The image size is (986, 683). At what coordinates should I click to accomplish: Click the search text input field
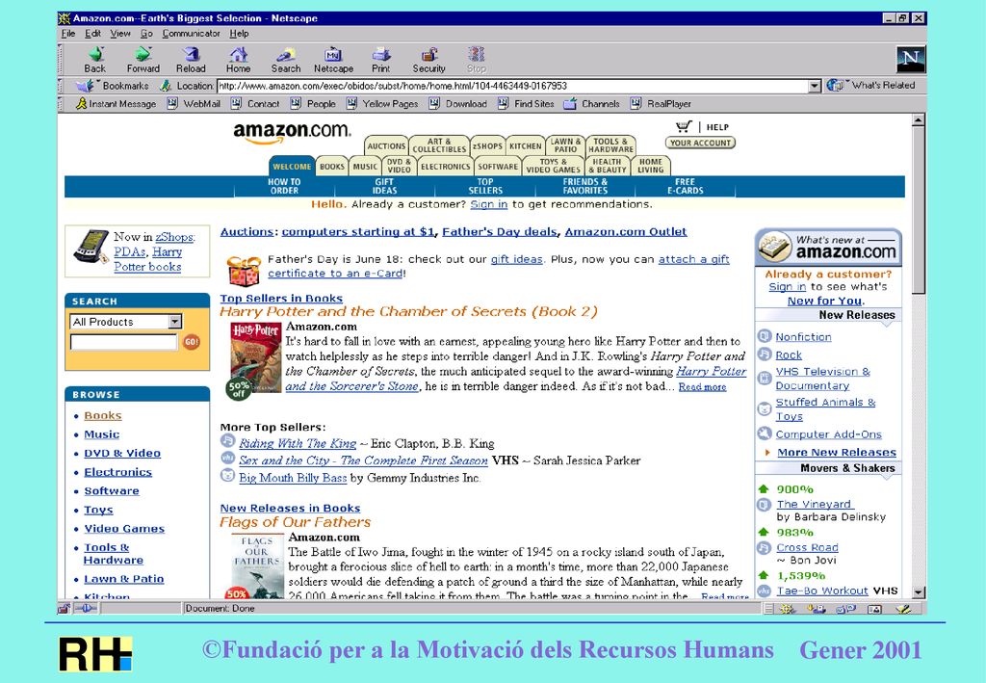(x=124, y=342)
